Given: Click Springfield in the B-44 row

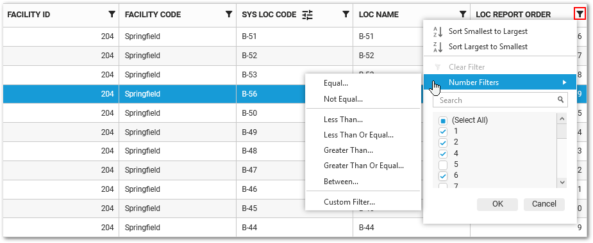Looking at the screenshot, I should point(142,228).
